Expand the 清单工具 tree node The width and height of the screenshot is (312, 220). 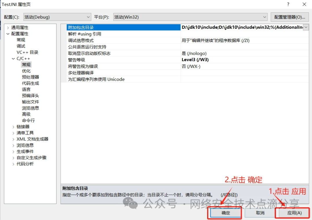[13, 133]
